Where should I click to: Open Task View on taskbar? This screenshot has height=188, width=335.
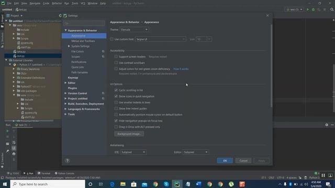point(101,184)
